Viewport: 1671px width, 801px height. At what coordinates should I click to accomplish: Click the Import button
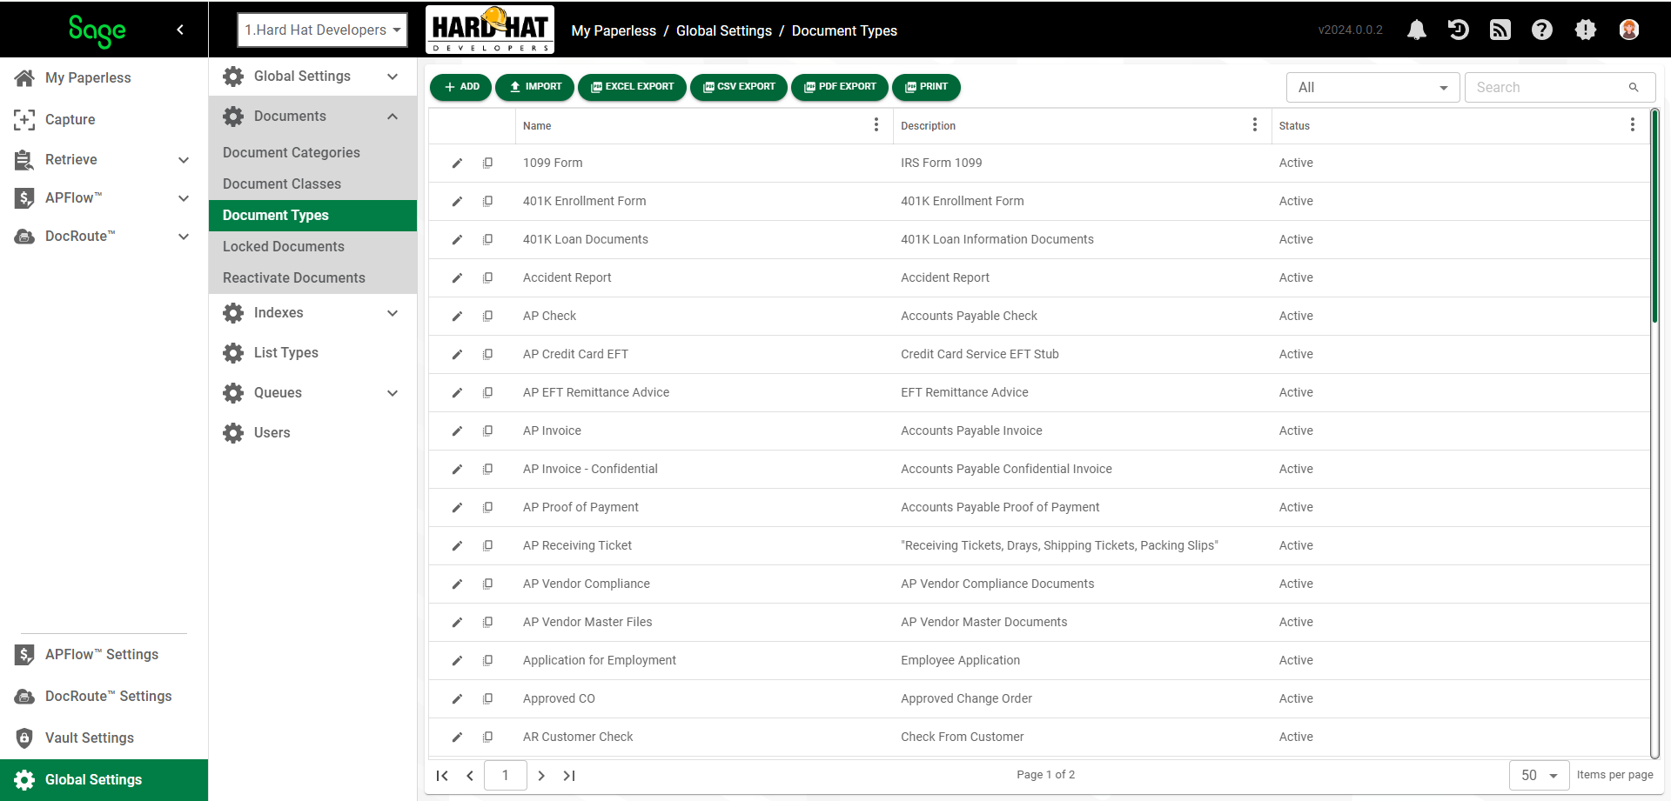535,87
